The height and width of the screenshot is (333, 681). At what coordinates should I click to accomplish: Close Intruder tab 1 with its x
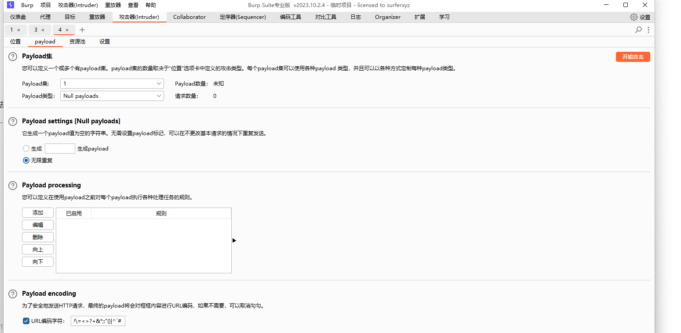coord(18,30)
